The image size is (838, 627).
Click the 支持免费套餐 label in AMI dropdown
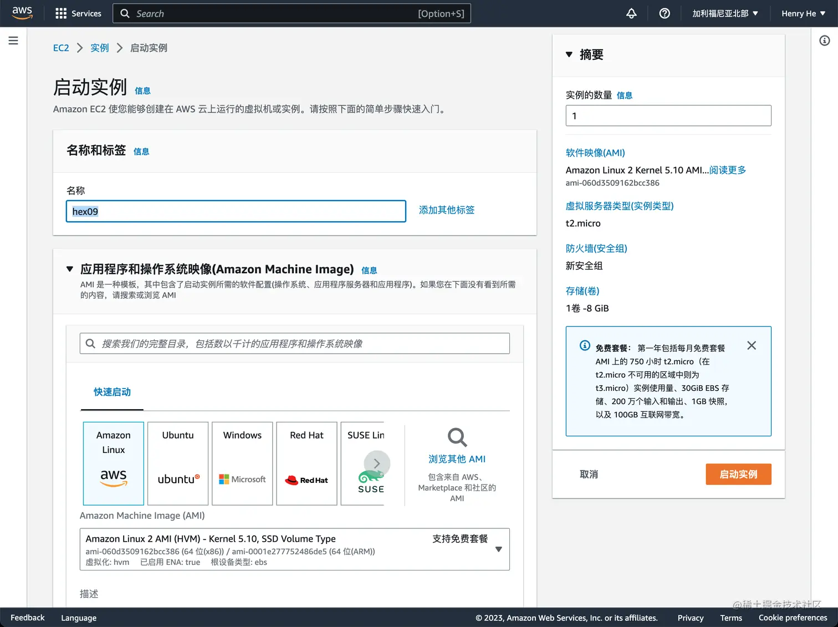460,539
